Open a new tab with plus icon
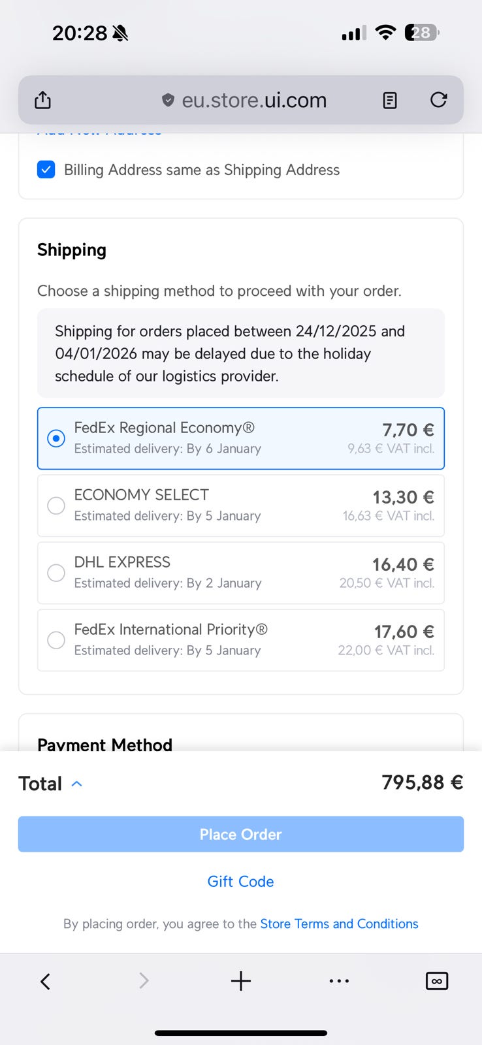The height and width of the screenshot is (1045, 482). click(x=241, y=980)
